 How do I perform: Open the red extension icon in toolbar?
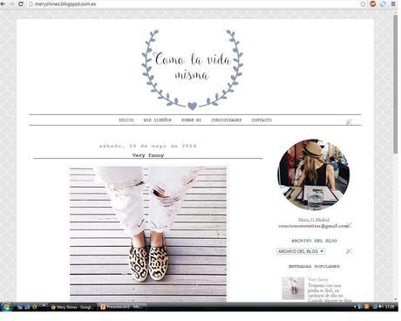click(373, 3)
